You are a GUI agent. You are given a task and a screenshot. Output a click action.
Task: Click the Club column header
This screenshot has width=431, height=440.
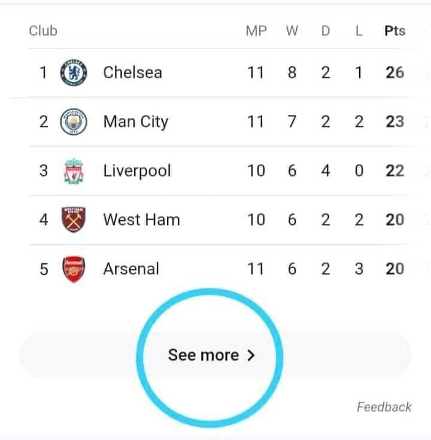pos(43,31)
